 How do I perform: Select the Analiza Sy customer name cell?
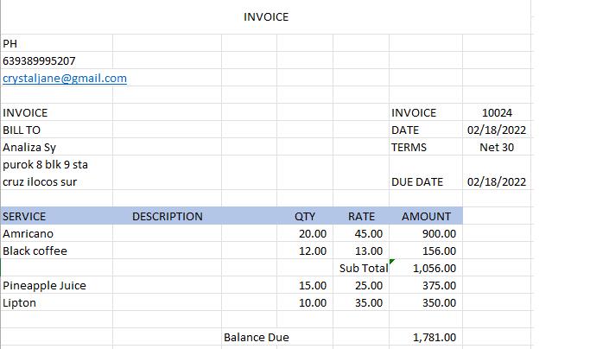click(x=29, y=148)
